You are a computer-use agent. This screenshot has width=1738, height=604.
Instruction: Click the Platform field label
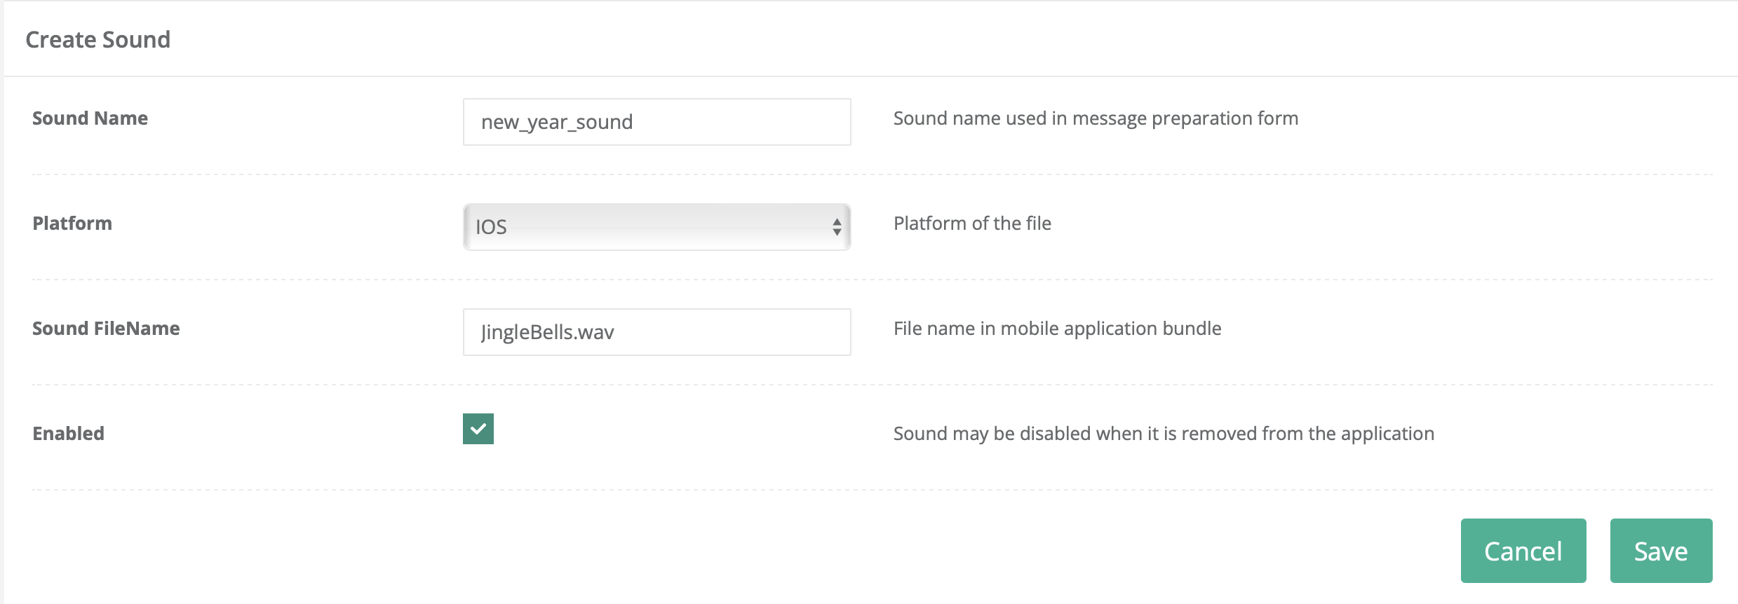click(x=72, y=224)
